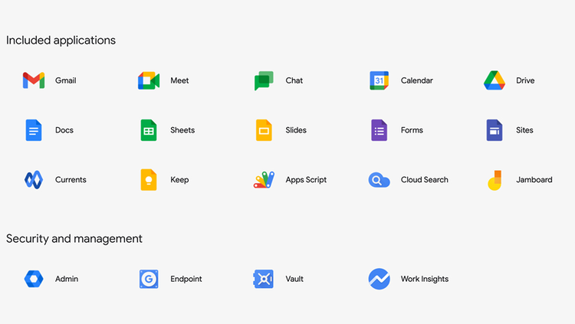Click the Included applications heading

click(x=61, y=41)
